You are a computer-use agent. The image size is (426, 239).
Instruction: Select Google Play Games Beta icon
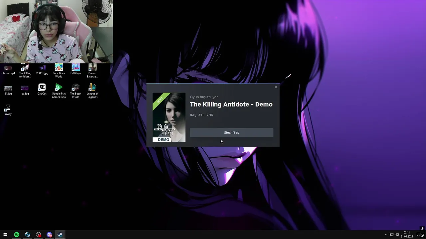click(x=59, y=91)
